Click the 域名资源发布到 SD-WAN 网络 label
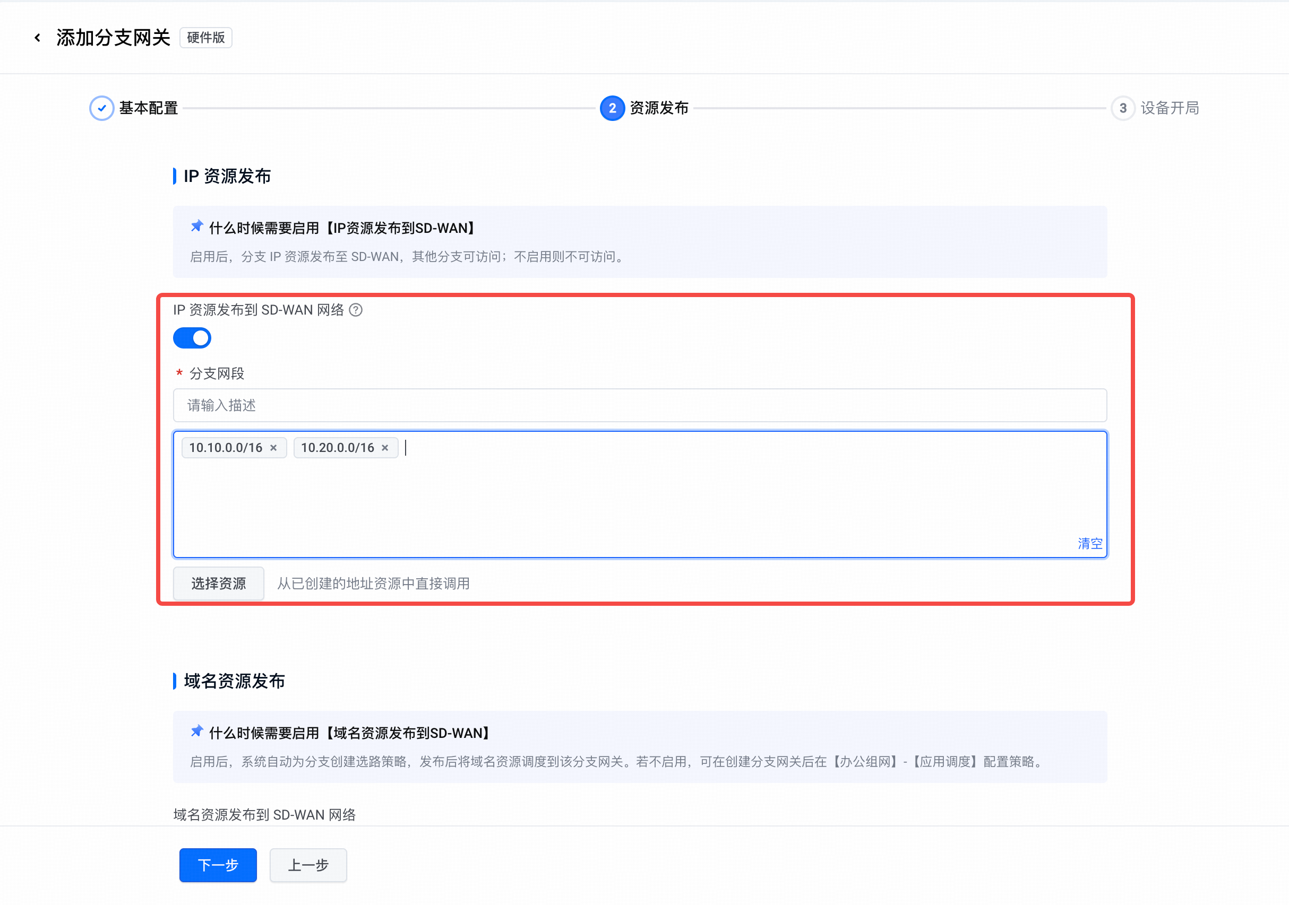 click(264, 815)
